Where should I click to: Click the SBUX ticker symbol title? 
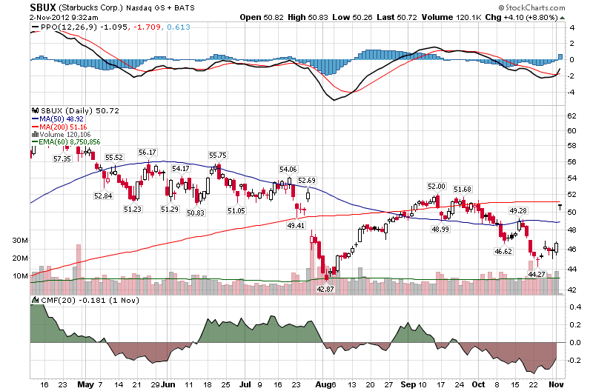tap(43, 7)
